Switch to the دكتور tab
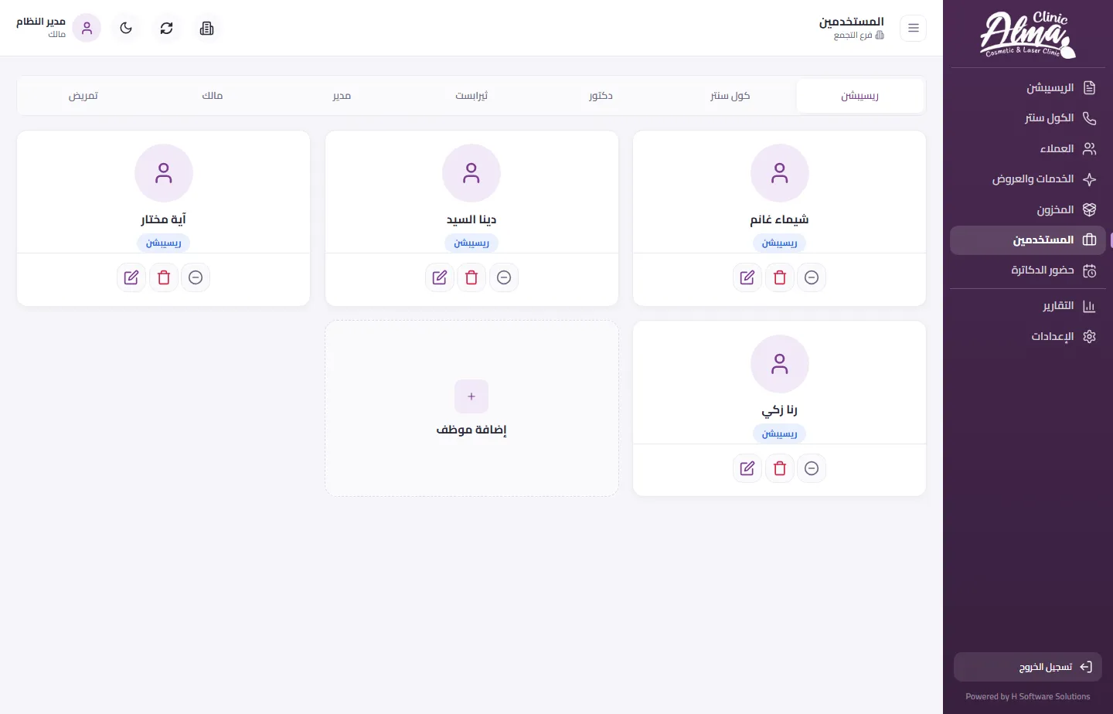1113x714 pixels. click(x=601, y=96)
